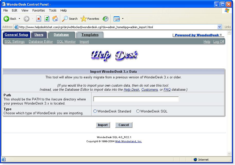Screen dimensions: 235x165
Task: Open the SQL Monitor link
Action: [66, 42]
